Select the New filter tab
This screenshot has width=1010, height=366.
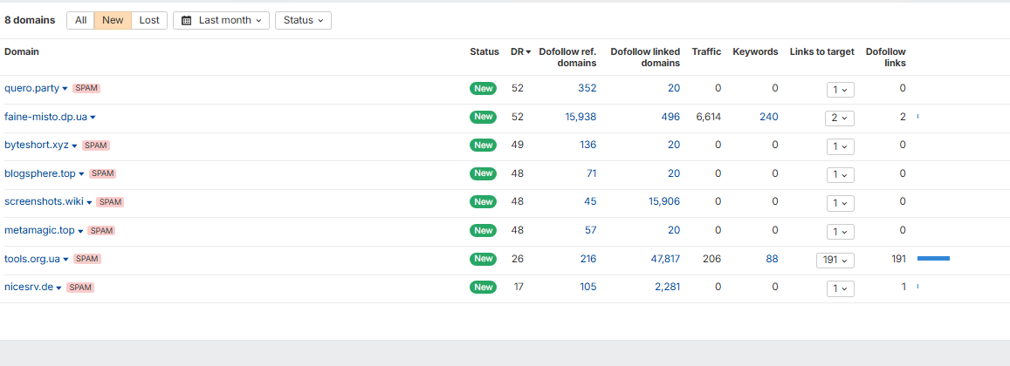click(113, 20)
